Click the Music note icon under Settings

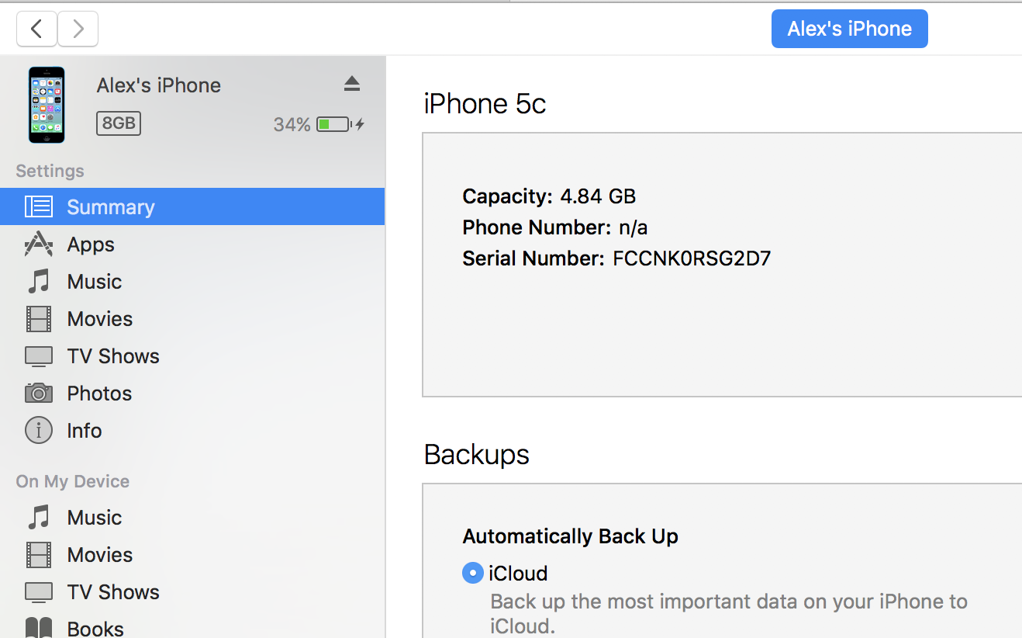coord(39,282)
